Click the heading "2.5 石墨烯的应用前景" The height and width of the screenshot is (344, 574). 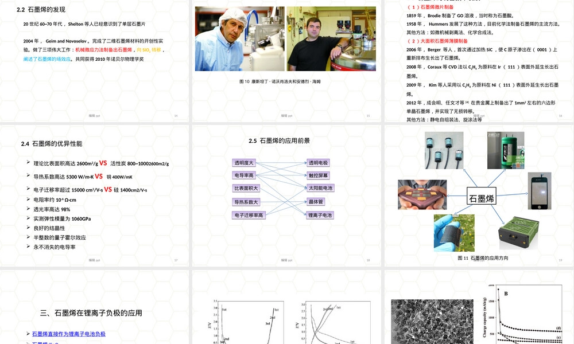[280, 140]
